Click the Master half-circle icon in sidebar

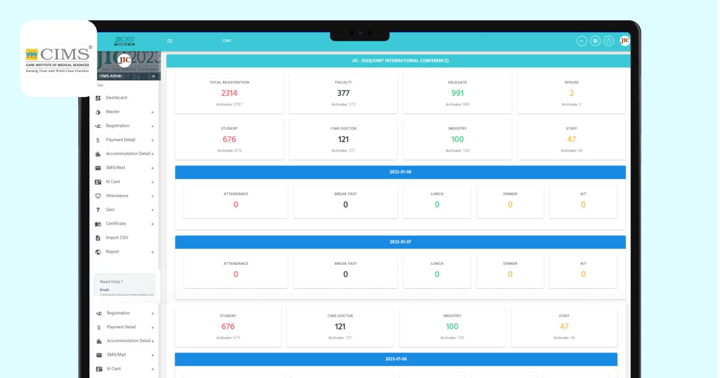98,112
